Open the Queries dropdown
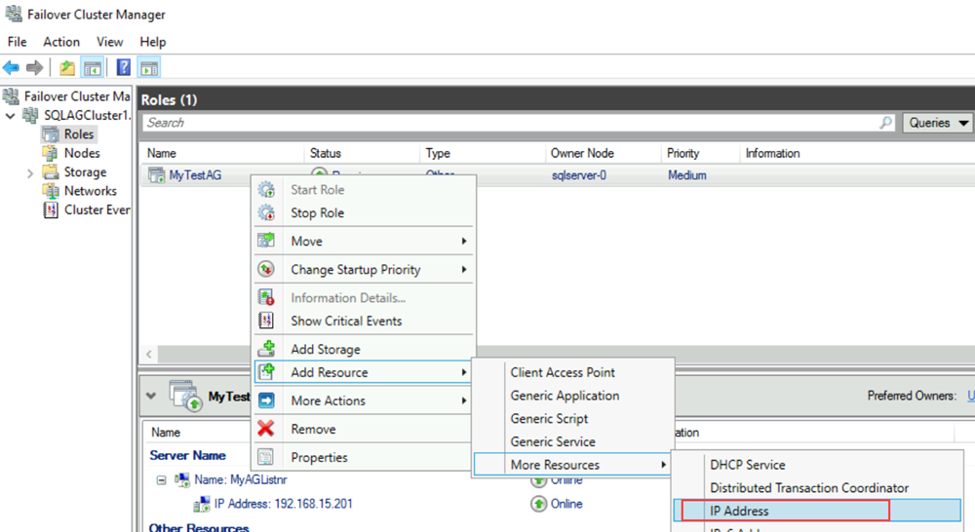975x532 pixels. 937,123
